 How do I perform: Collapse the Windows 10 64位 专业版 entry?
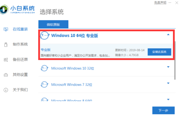click(x=168, y=35)
